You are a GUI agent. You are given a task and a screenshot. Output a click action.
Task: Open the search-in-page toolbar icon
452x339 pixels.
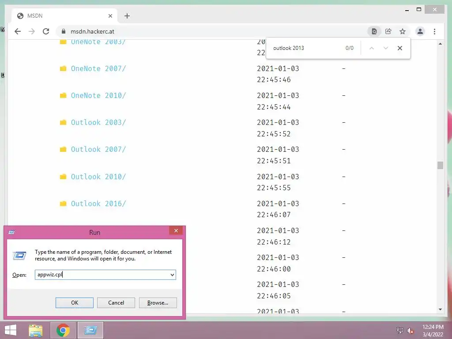374,31
